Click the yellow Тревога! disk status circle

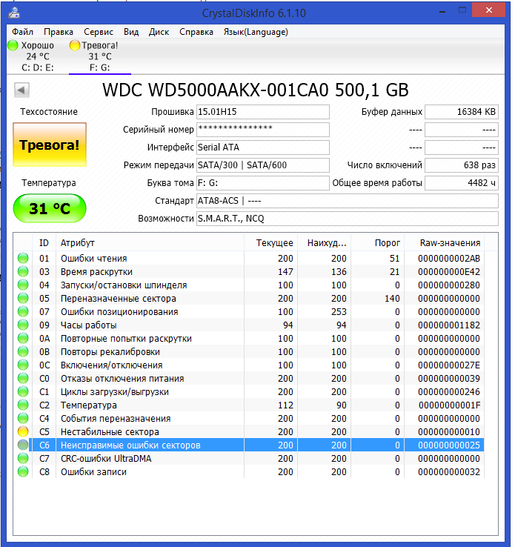pyautogui.click(x=75, y=45)
